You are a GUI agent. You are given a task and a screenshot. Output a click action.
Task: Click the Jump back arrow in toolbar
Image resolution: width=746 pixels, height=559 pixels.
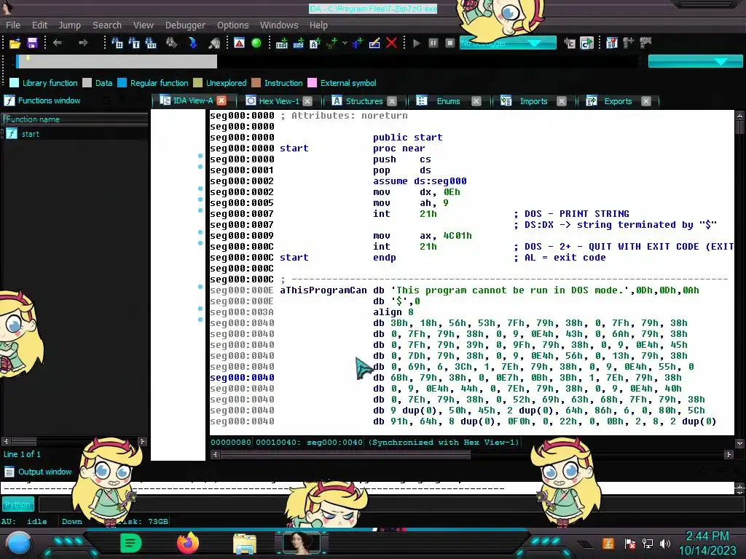[x=58, y=43]
